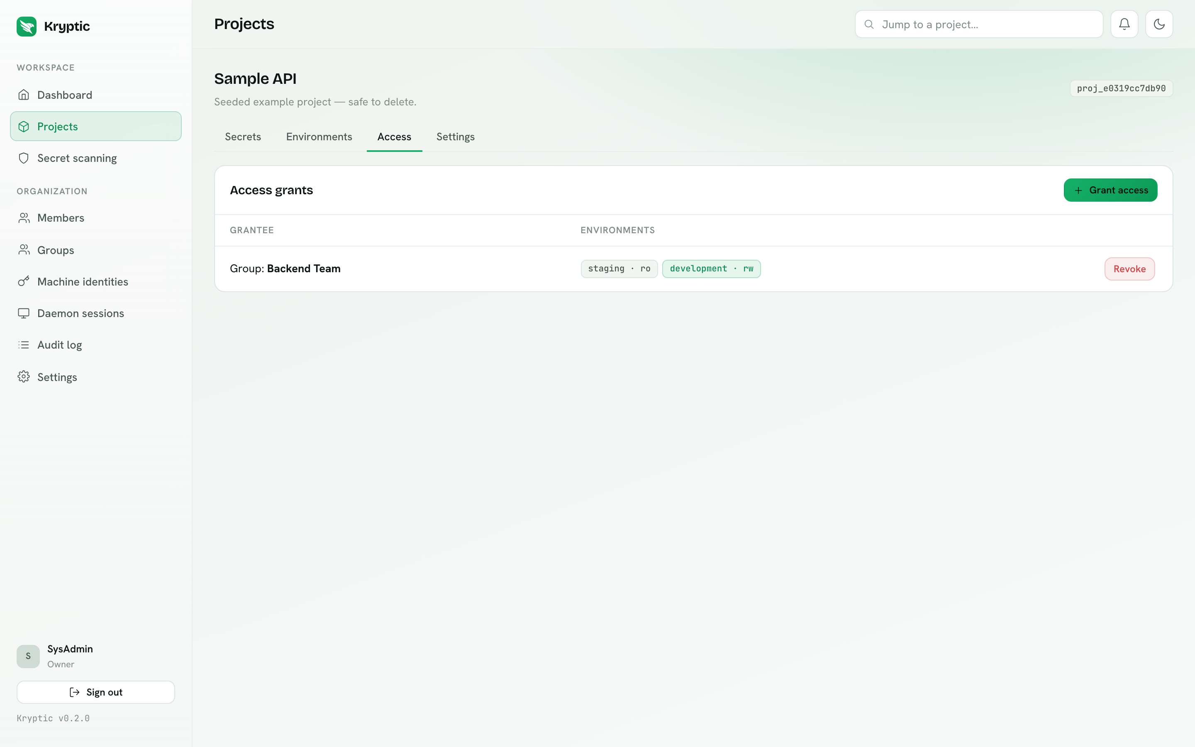
Task: Click the Sign out button
Action: [x=96, y=692]
